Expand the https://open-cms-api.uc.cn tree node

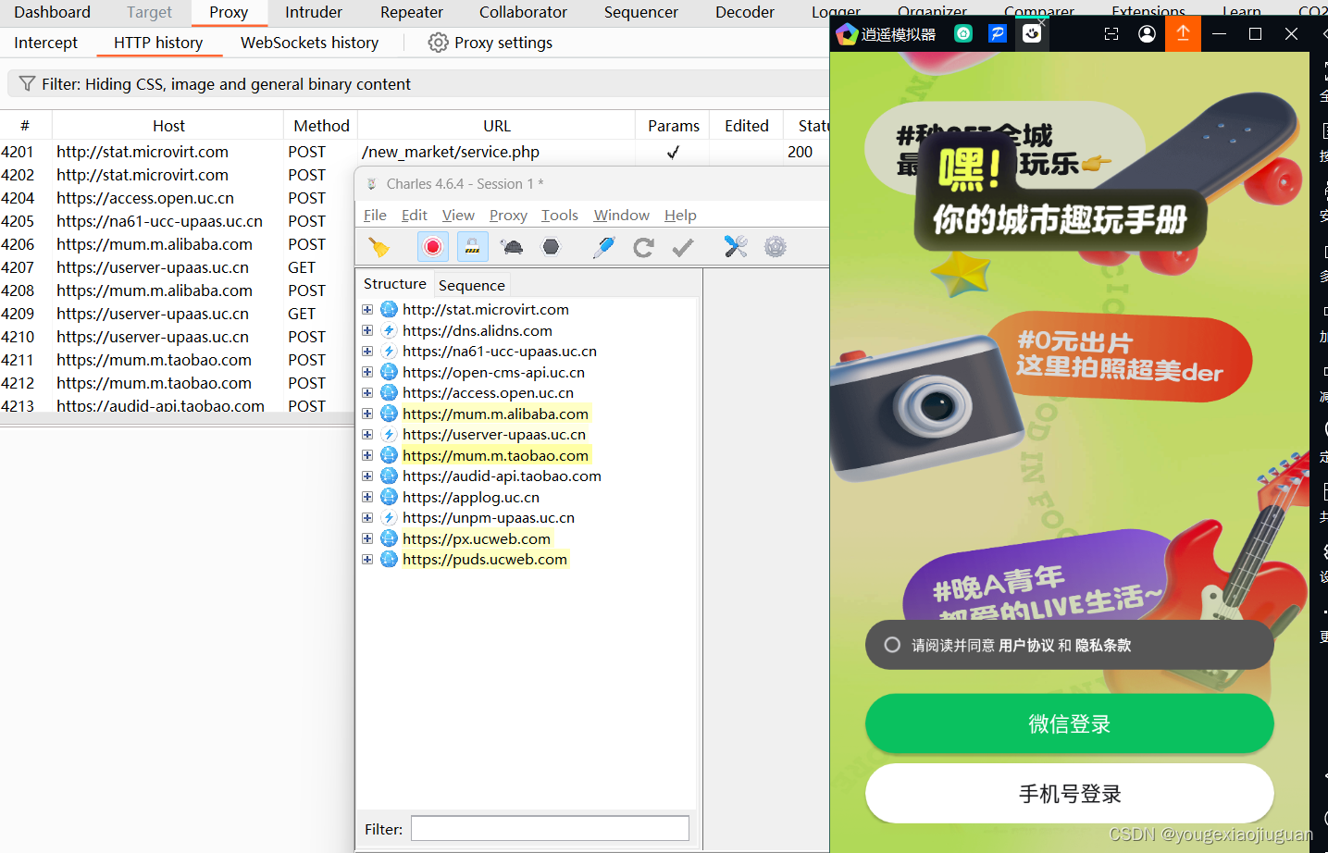pos(367,372)
